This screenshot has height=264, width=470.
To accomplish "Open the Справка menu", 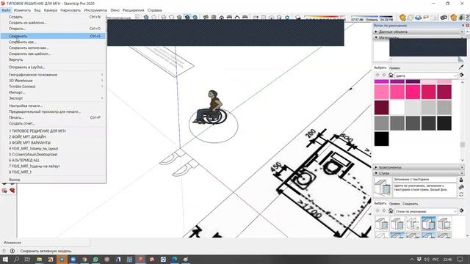I will coord(155,10).
